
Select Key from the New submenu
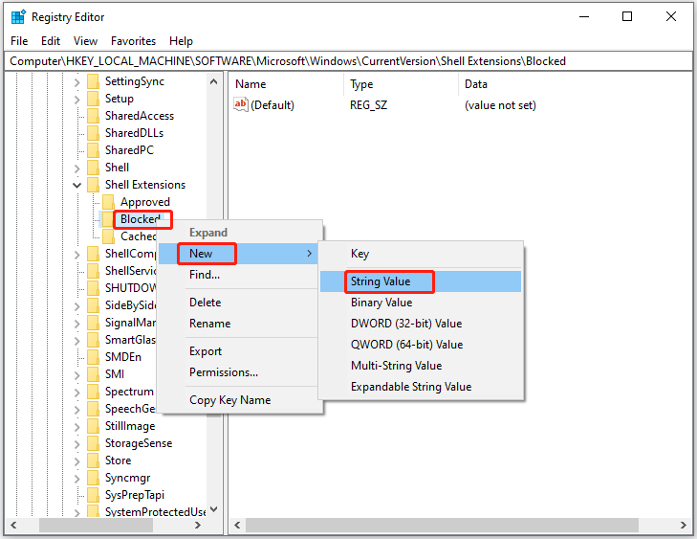(421, 254)
